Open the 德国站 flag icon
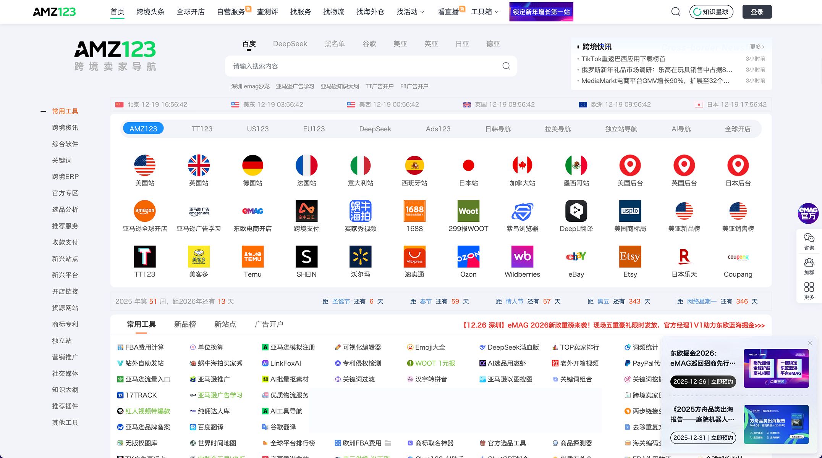The image size is (822, 458). pyautogui.click(x=252, y=165)
